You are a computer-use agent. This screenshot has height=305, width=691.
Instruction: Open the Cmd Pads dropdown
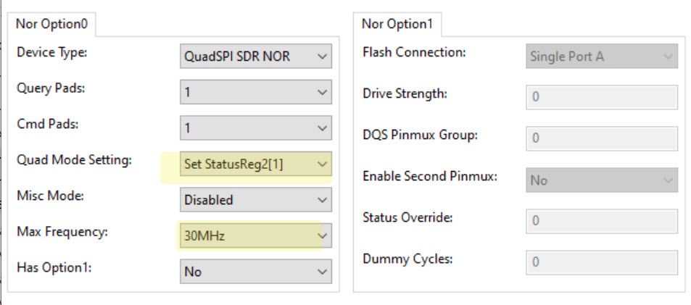[256, 128]
